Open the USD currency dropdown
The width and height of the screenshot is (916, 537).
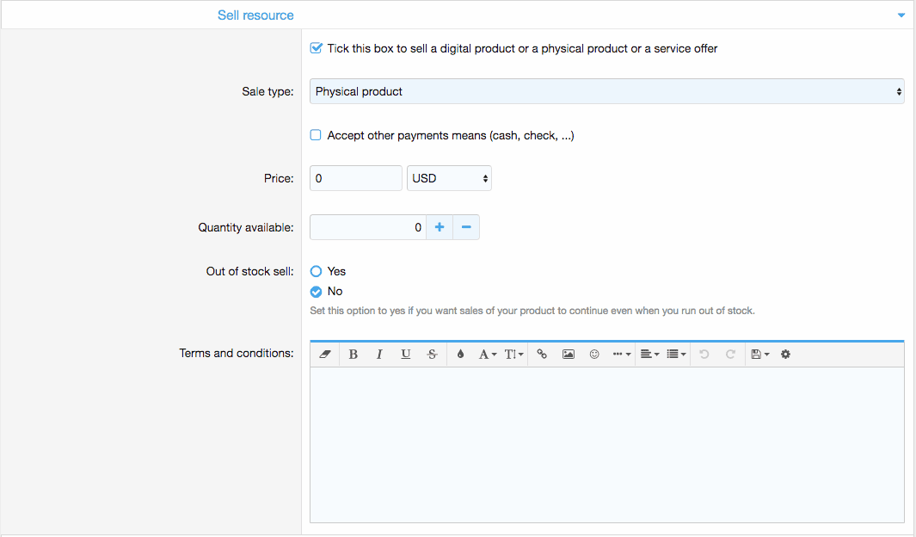[449, 178]
